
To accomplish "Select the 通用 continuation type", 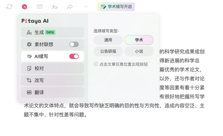I will [108, 40].
